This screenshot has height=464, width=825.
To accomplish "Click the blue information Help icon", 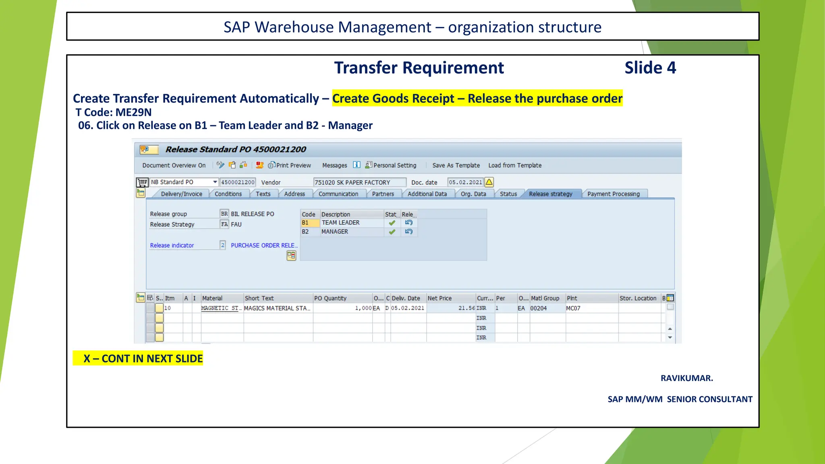I will [x=357, y=165].
